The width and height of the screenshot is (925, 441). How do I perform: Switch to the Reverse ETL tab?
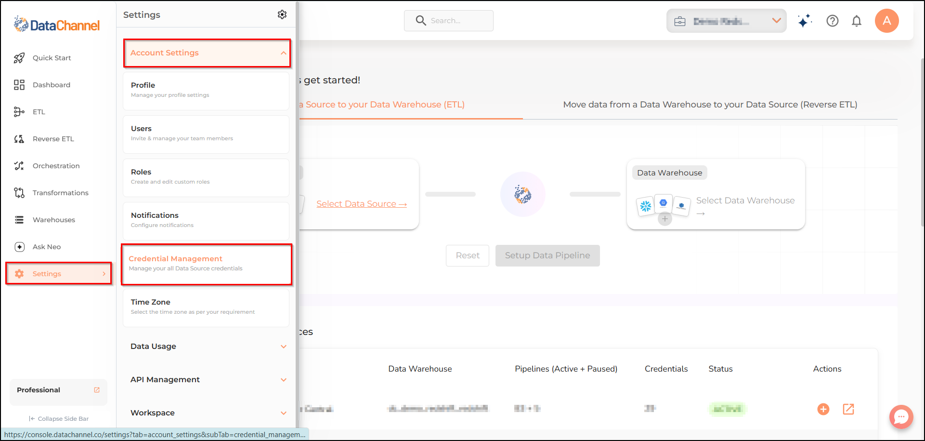point(710,105)
